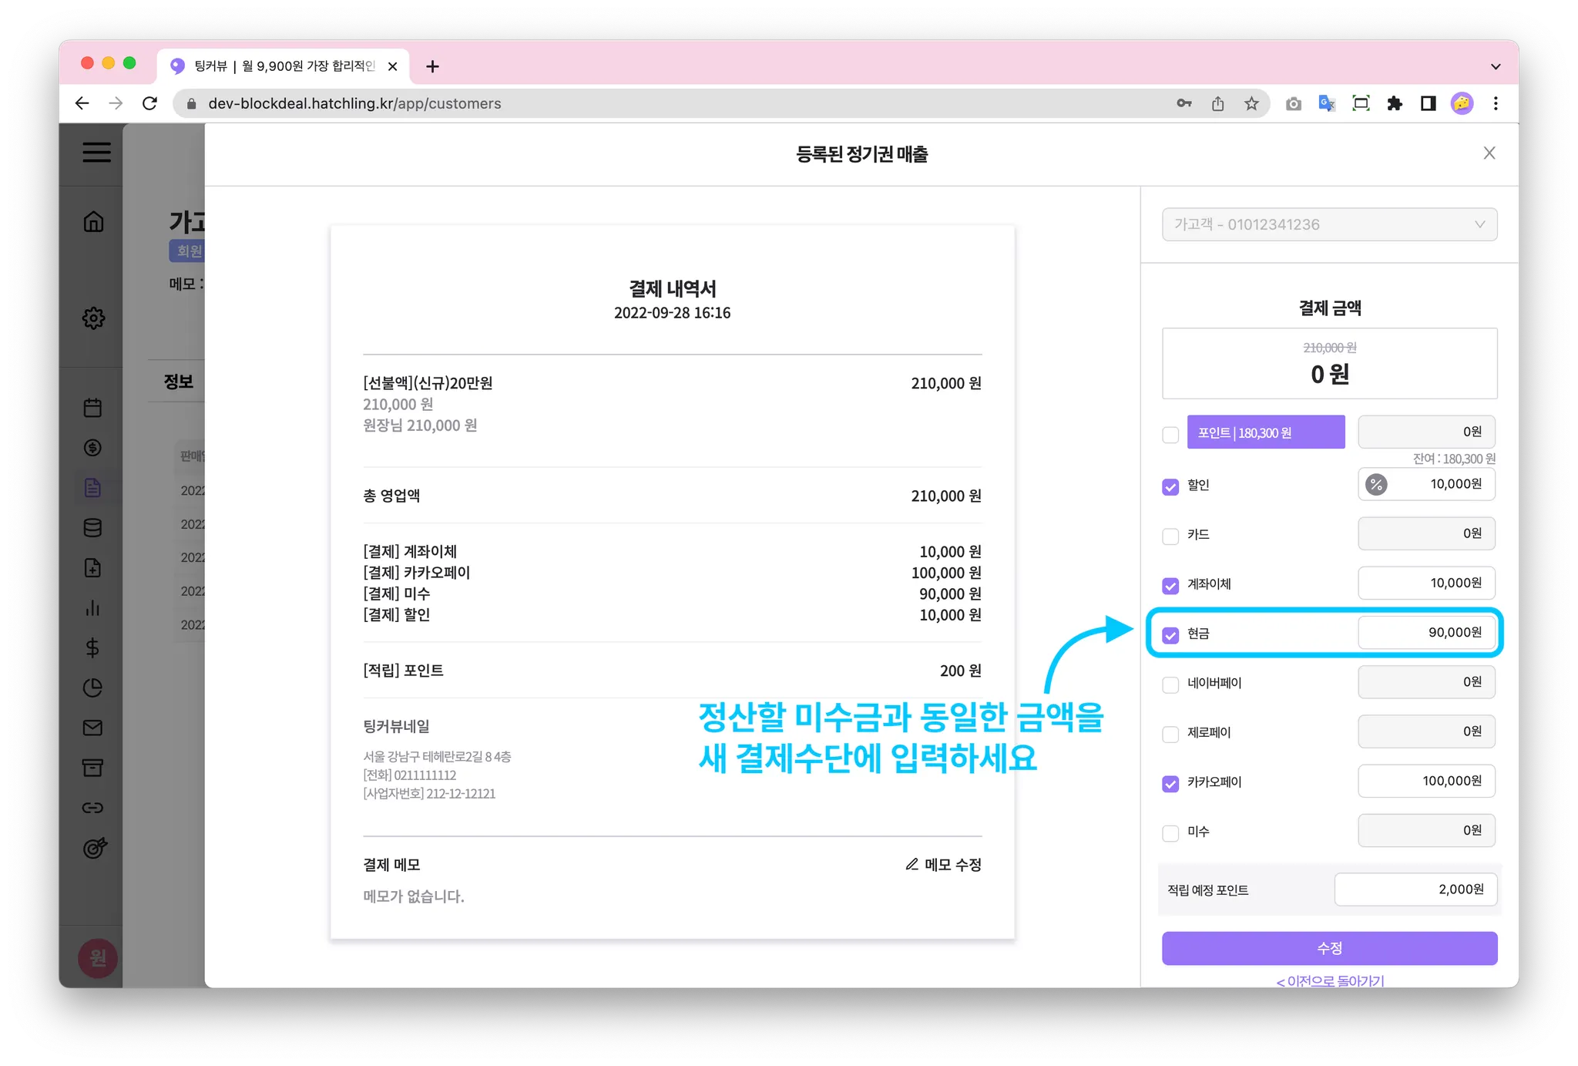This screenshot has height=1066, width=1578.
Task: Open the Chrome three-dot menu
Action: pyautogui.click(x=1496, y=103)
